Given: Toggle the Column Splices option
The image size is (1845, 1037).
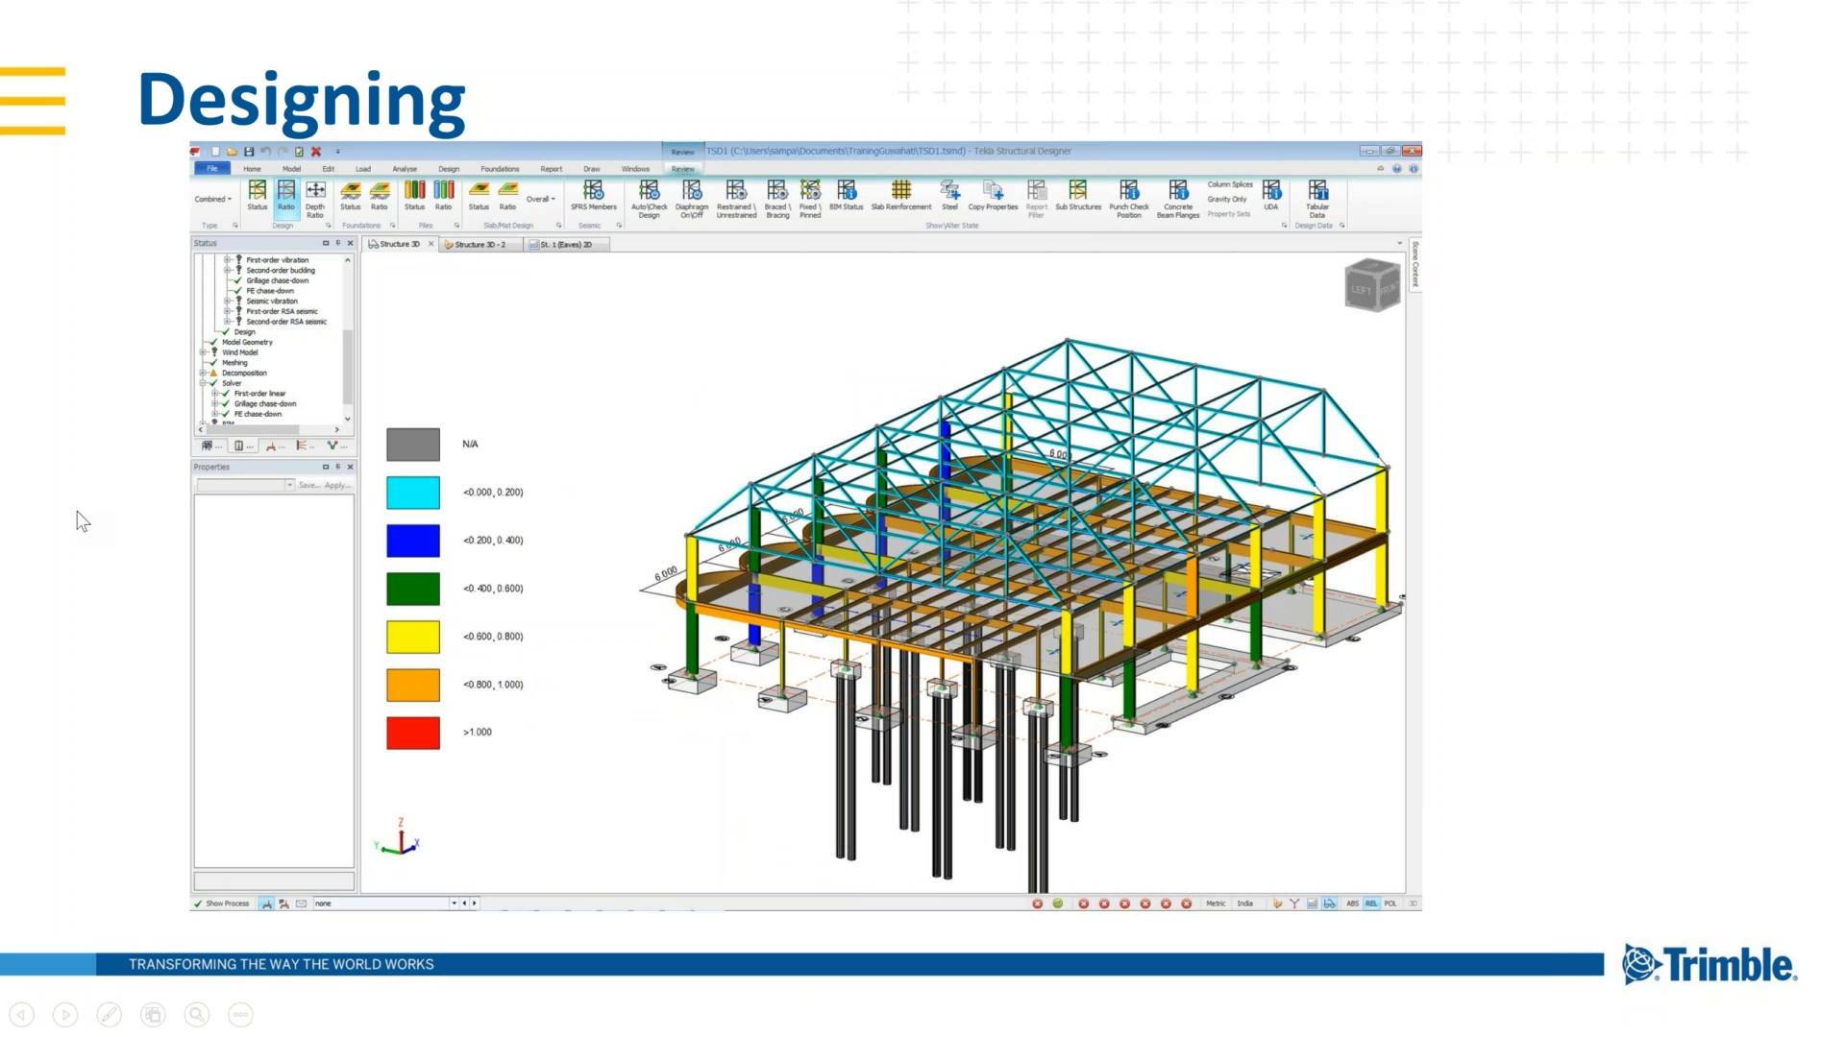Looking at the screenshot, I should click(x=1230, y=184).
